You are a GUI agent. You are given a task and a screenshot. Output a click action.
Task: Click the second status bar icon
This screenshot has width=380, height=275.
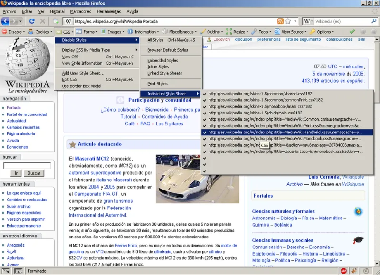click(x=18, y=271)
